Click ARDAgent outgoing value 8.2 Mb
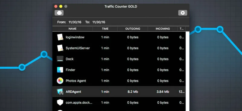Image resolution: width=242 pixels, height=111 pixels. (133, 92)
